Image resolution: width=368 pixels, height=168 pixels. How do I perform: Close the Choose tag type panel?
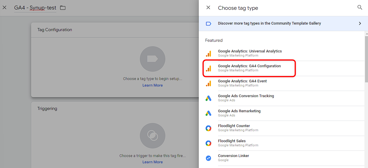tap(208, 8)
